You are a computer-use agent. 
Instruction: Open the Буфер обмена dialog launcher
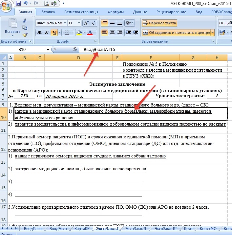tap(31, 41)
